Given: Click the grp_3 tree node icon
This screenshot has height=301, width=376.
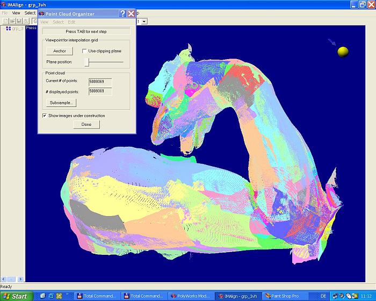Looking at the screenshot, I should [x=9, y=28].
